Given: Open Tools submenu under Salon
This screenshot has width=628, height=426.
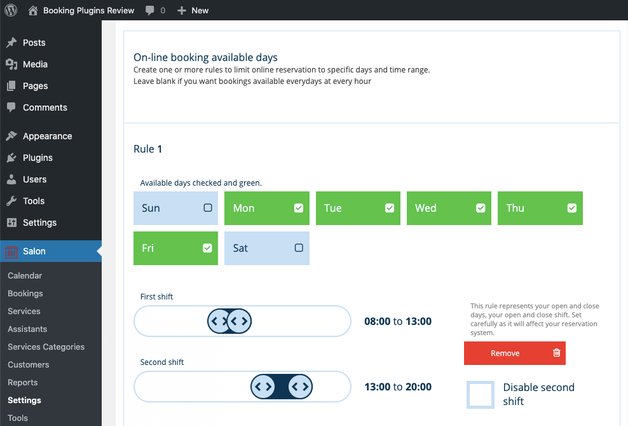Looking at the screenshot, I should pos(18,418).
